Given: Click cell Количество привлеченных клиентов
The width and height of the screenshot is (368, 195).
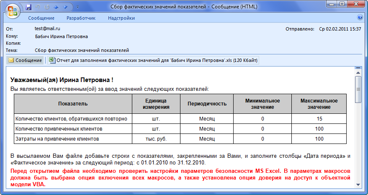Looking at the screenshot, I should tap(73, 129).
